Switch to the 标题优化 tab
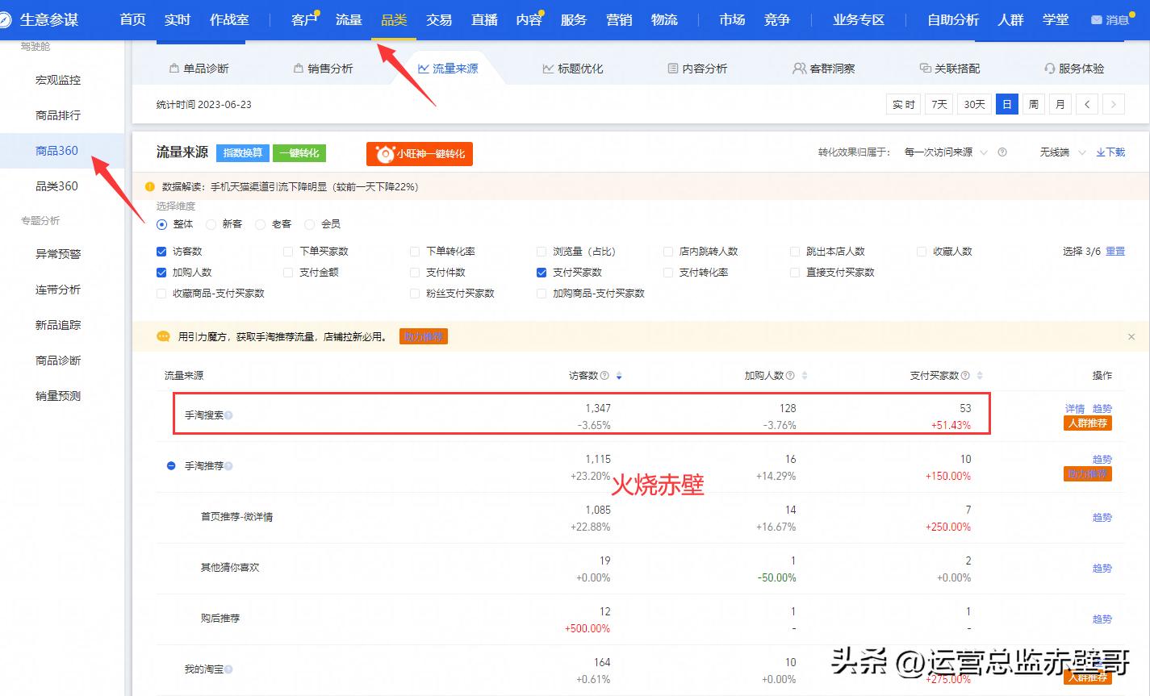The width and height of the screenshot is (1150, 696). point(573,69)
